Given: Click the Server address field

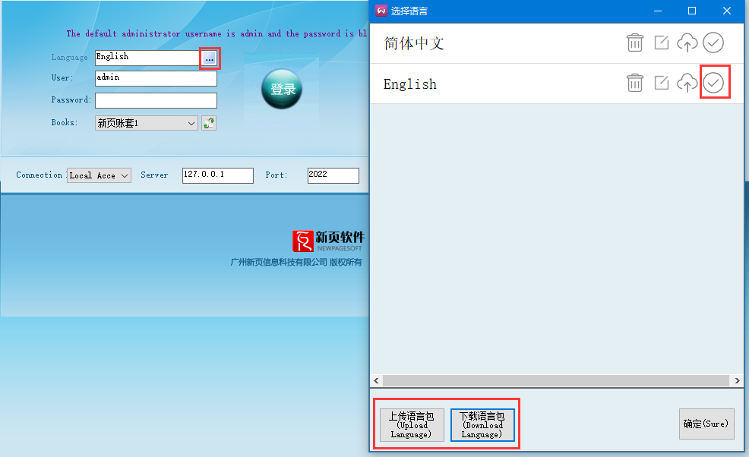Looking at the screenshot, I should pyautogui.click(x=217, y=175).
